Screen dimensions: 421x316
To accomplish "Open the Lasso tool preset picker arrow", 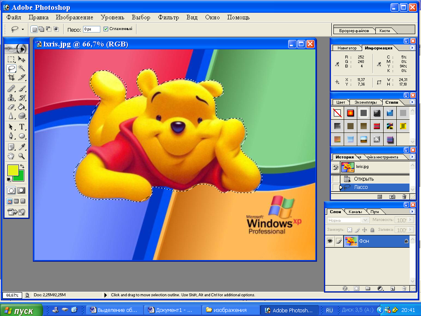I will [23, 29].
